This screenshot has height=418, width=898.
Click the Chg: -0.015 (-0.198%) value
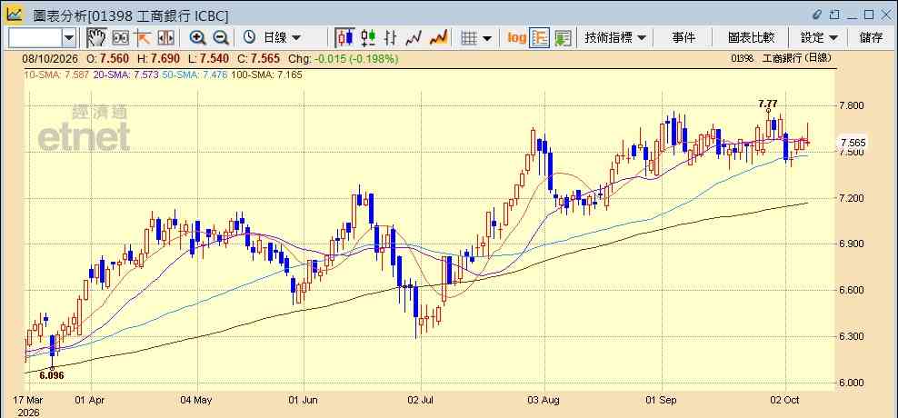[343, 58]
